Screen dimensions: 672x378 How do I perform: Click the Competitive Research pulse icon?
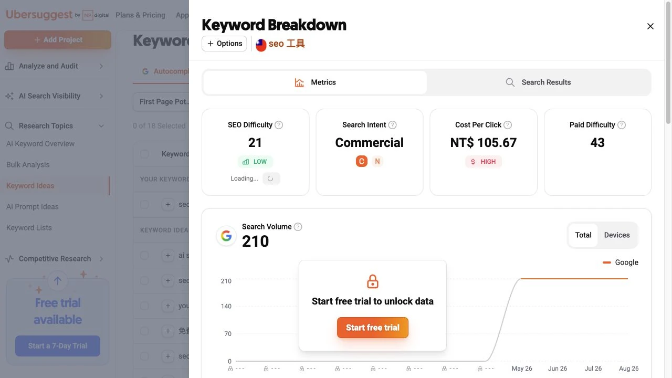(x=9, y=259)
